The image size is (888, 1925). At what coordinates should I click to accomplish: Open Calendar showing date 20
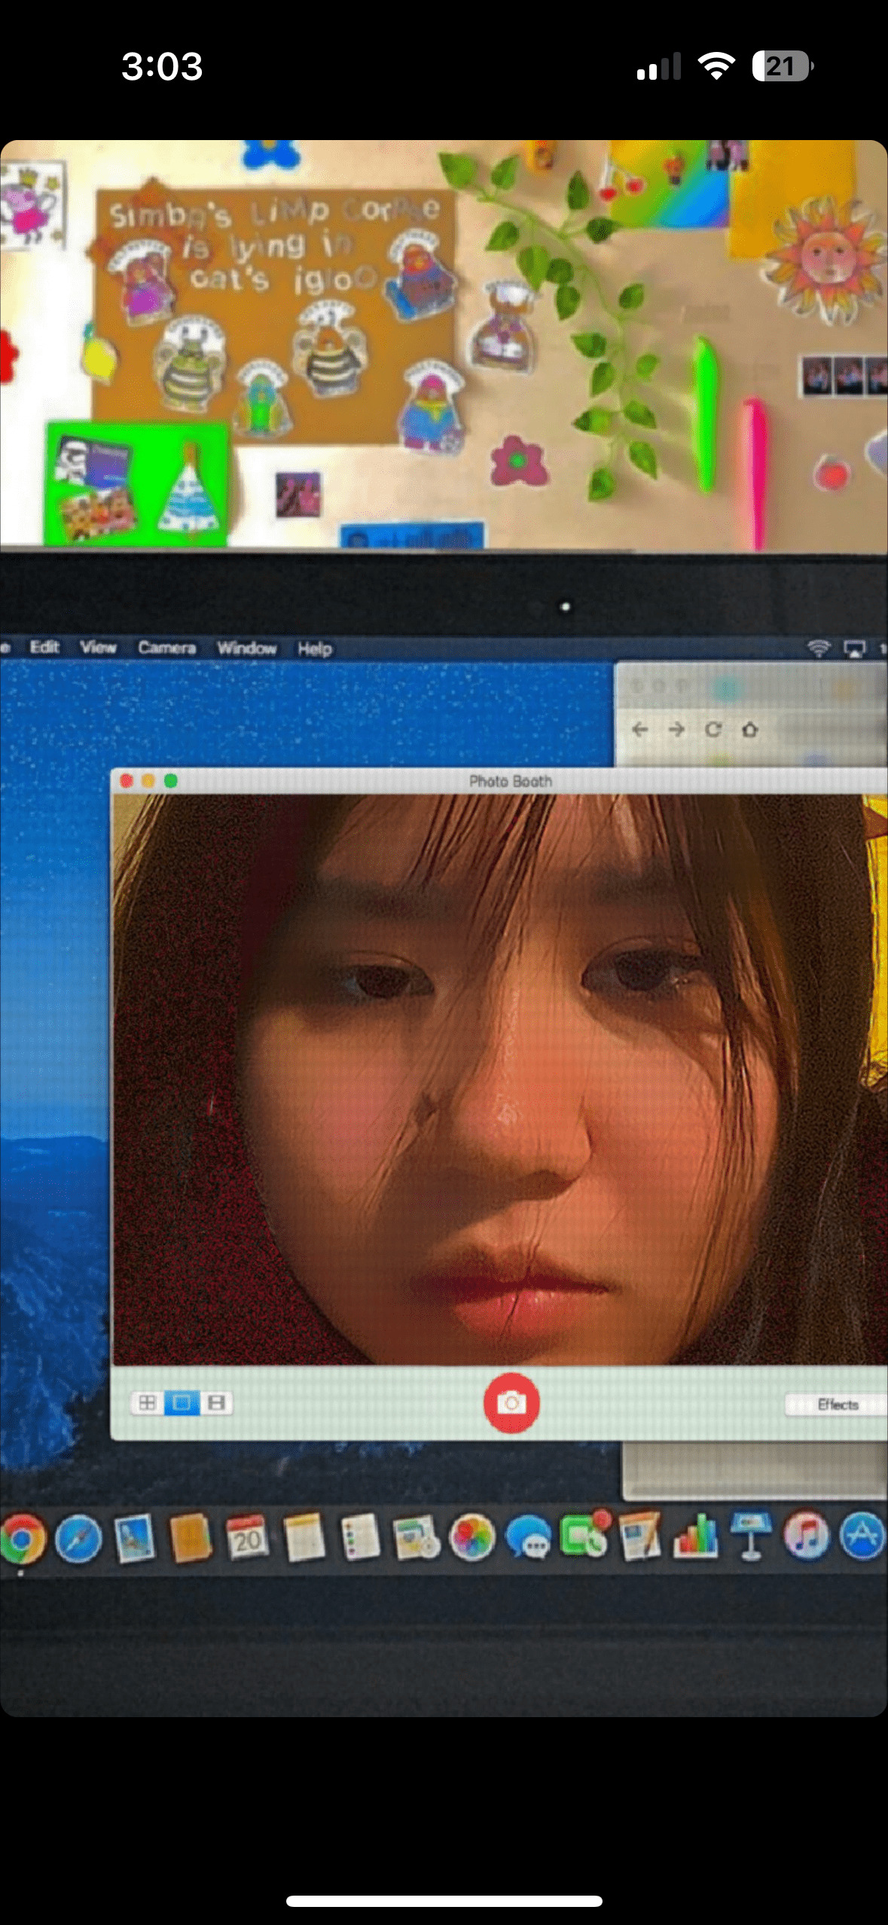(x=247, y=1536)
